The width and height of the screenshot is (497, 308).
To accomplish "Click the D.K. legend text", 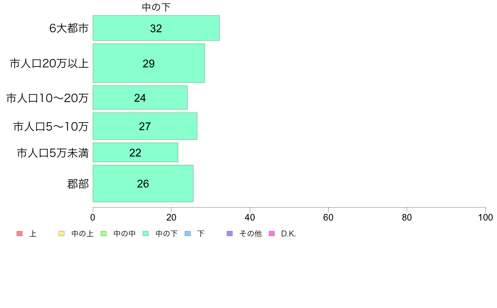I will [x=288, y=234].
